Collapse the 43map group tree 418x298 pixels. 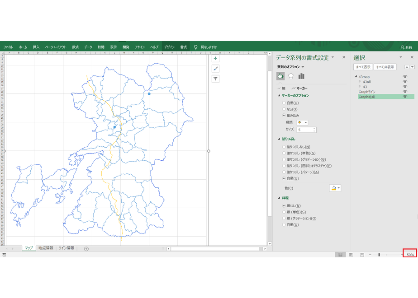point(356,77)
